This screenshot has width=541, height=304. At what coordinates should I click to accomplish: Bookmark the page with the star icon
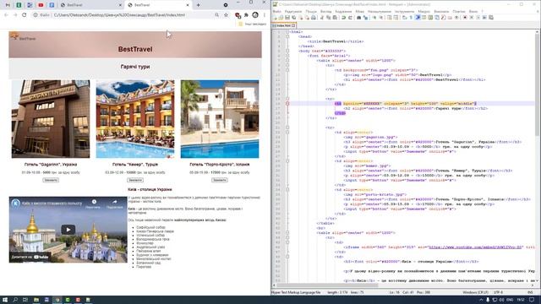pos(226,15)
